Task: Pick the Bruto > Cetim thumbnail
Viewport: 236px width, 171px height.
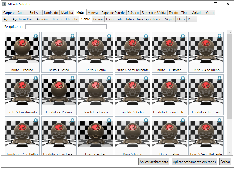Action: click(96, 52)
